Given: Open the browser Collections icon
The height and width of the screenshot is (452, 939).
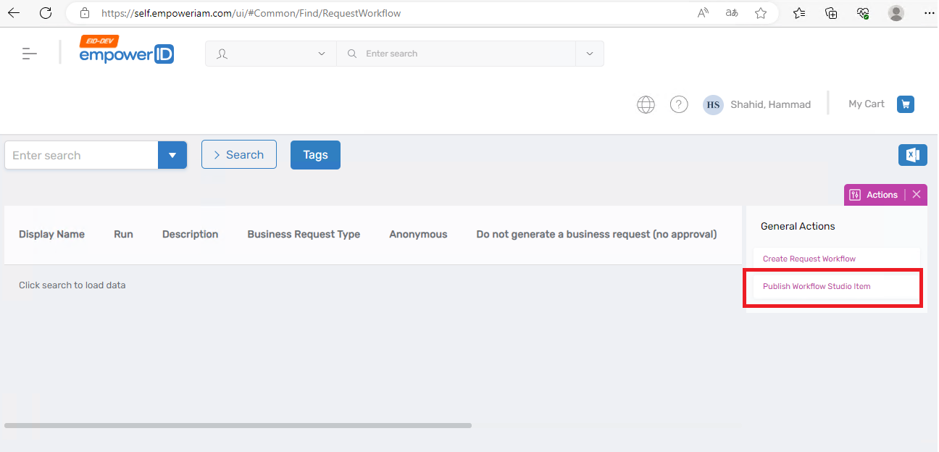Looking at the screenshot, I should tap(831, 13).
